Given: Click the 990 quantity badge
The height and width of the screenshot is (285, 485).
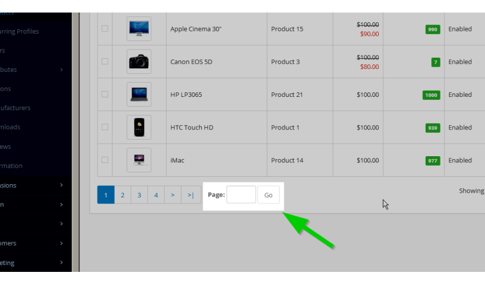Looking at the screenshot, I should pyautogui.click(x=433, y=30).
